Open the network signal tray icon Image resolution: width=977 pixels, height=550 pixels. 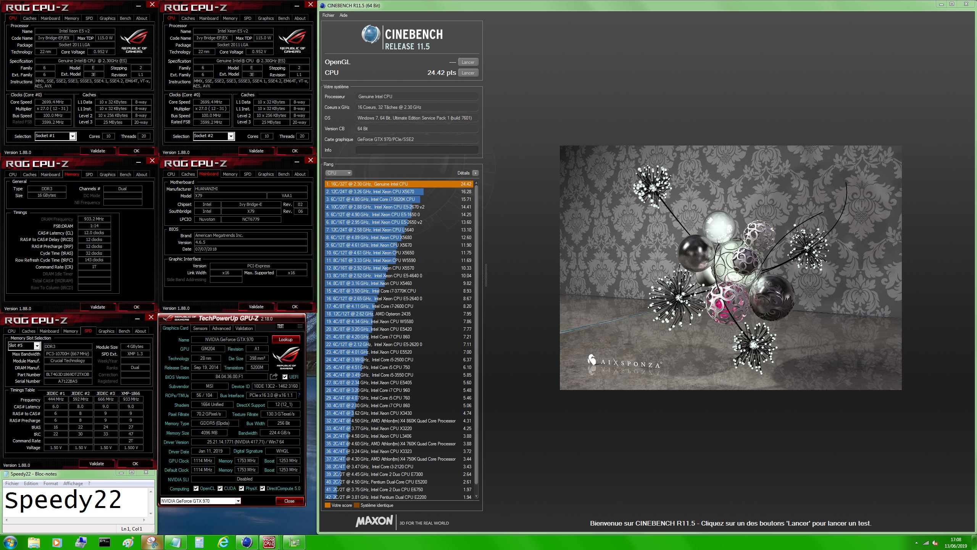pyautogui.click(x=926, y=543)
